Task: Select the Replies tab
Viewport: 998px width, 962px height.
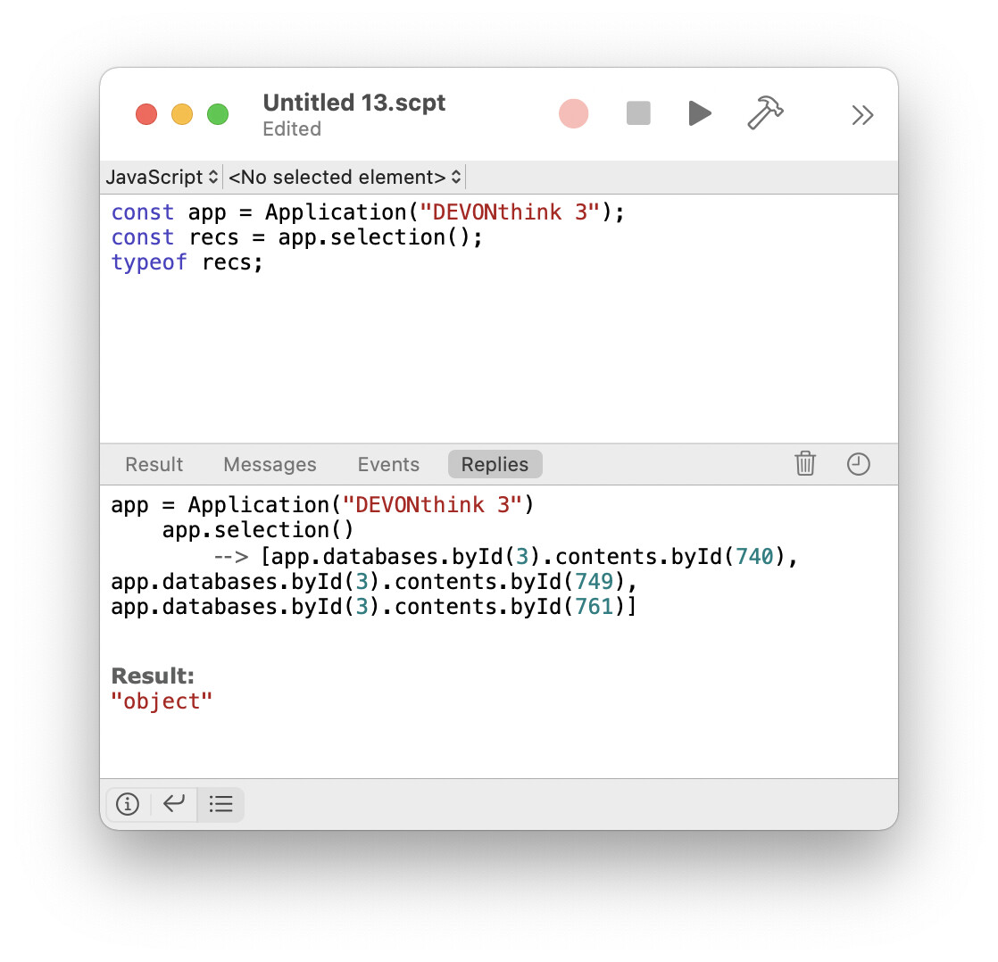Action: coord(495,464)
